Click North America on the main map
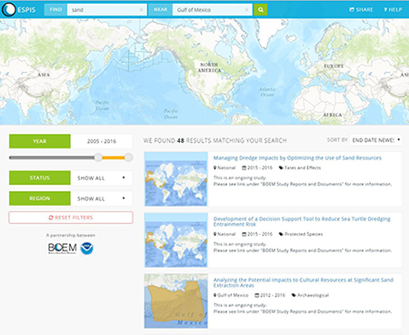Image resolution: width=409 pixels, height=335 pixels. (209, 67)
